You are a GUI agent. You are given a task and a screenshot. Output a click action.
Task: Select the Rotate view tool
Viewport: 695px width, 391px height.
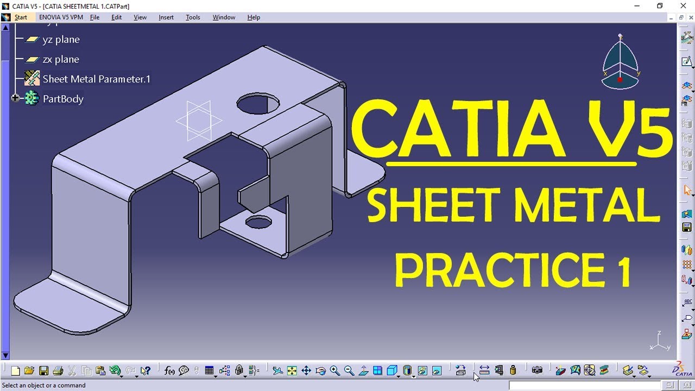click(x=320, y=371)
